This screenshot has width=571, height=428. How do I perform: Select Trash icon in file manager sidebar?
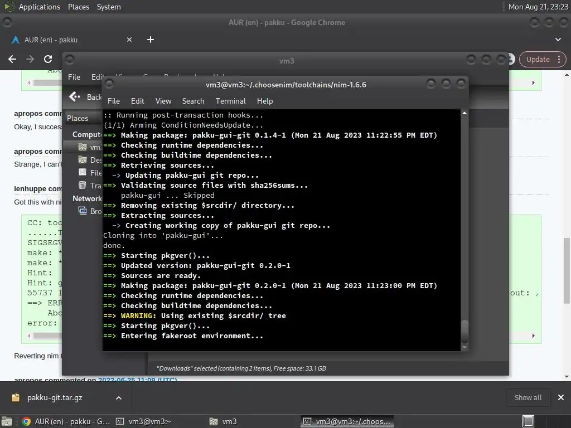83,185
